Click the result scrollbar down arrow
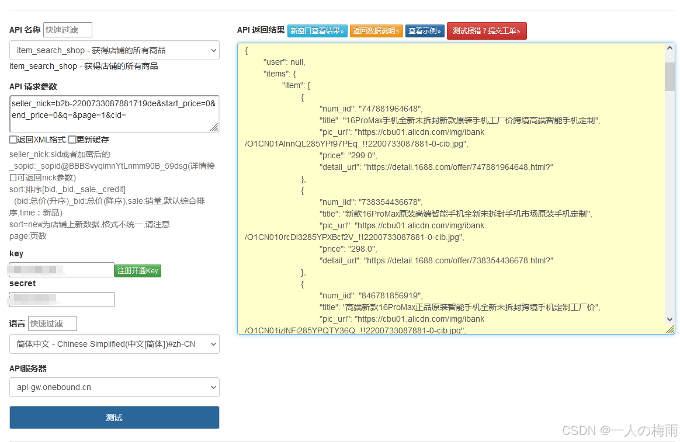The image size is (680, 442). pos(669,319)
